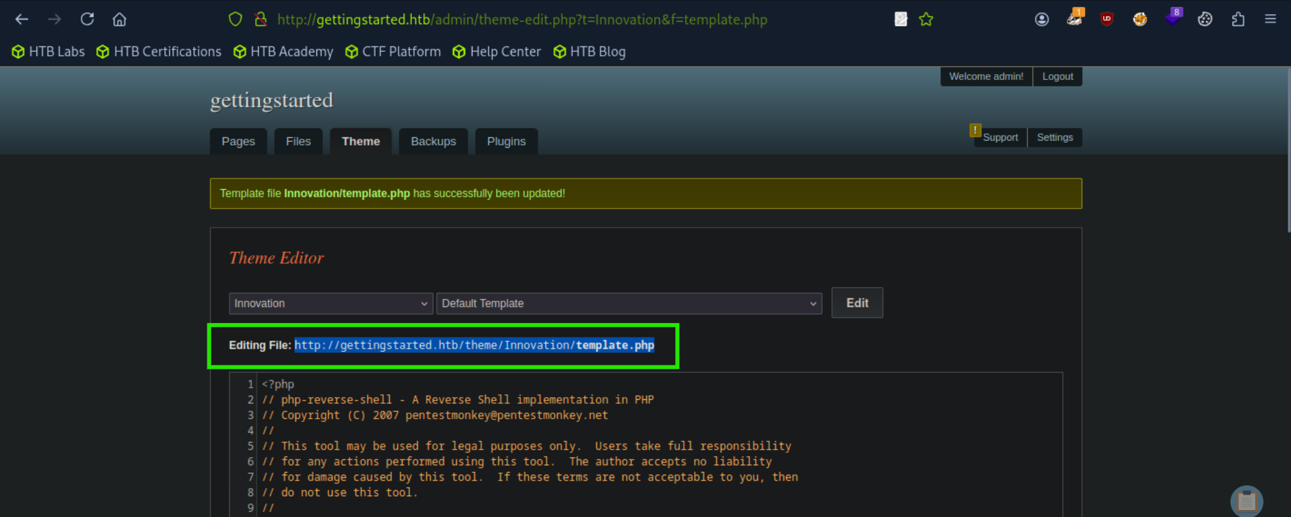Viewport: 1291px width, 517px height.
Task: Switch to the Pages tab
Action: (x=238, y=141)
